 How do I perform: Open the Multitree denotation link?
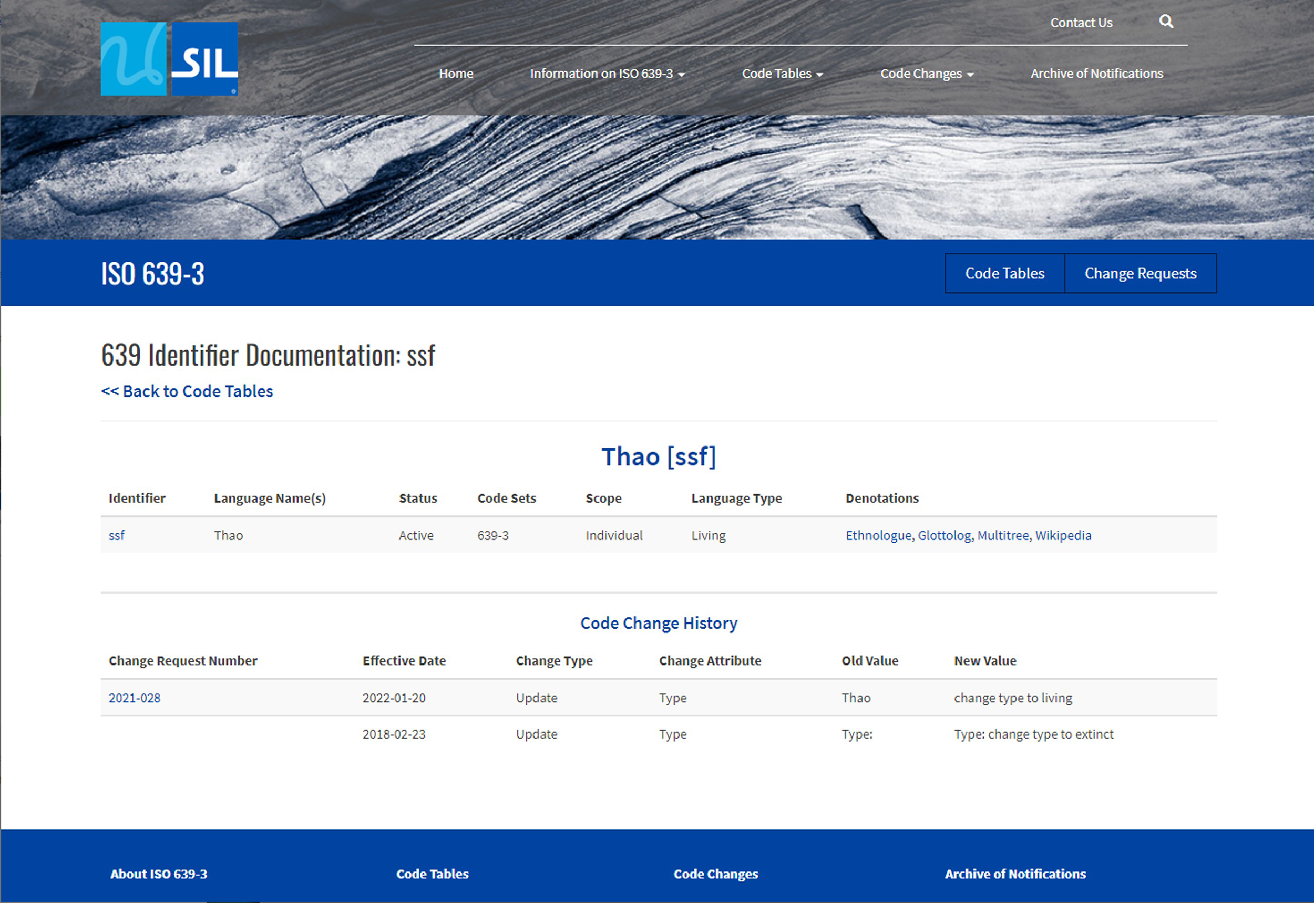1003,535
